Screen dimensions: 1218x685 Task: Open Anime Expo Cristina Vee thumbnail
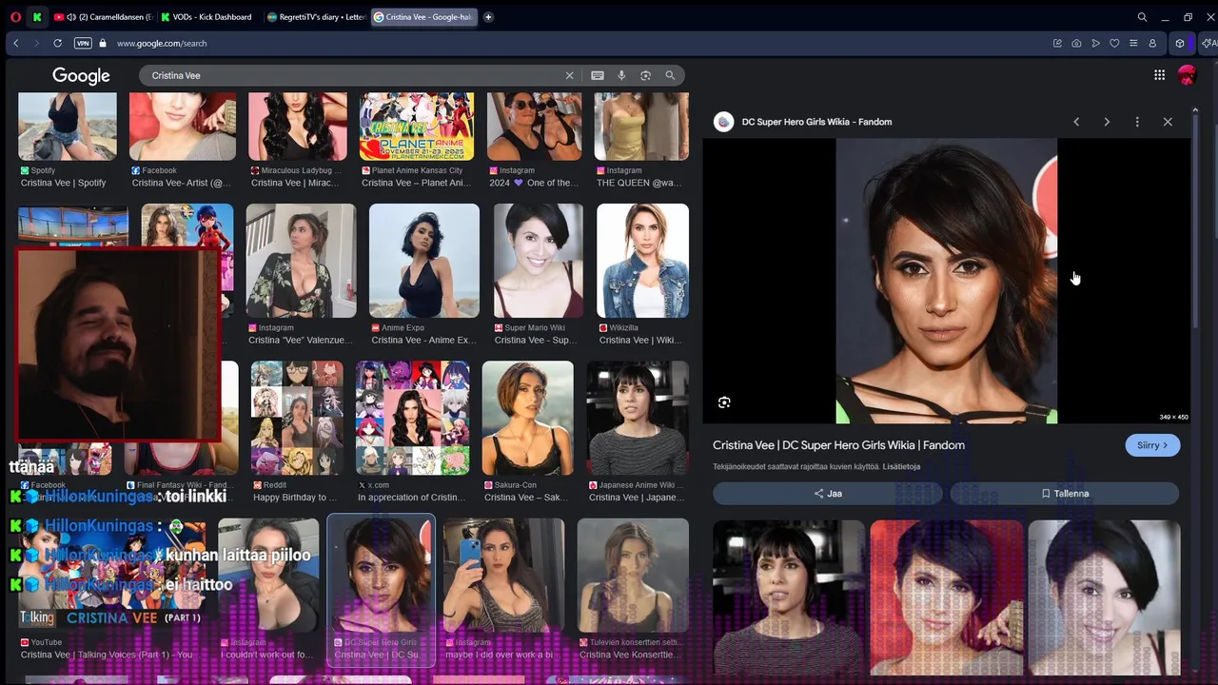(x=424, y=261)
